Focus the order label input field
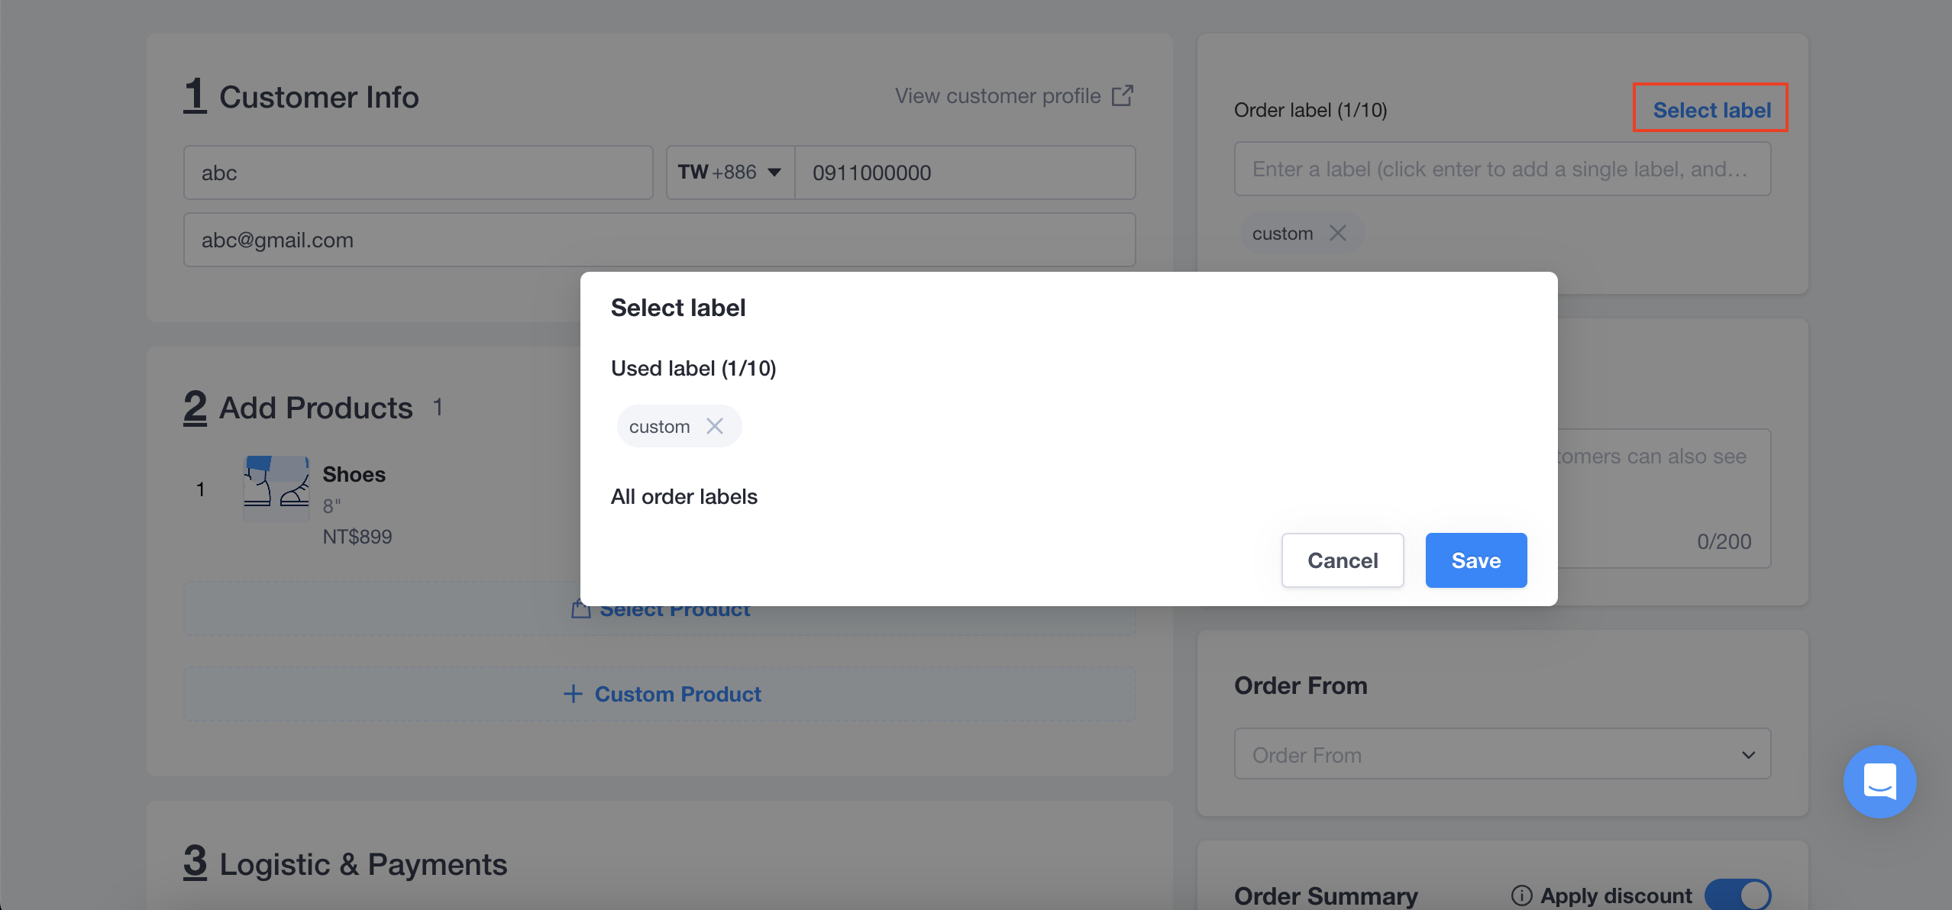1952x910 pixels. tap(1502, 169)
